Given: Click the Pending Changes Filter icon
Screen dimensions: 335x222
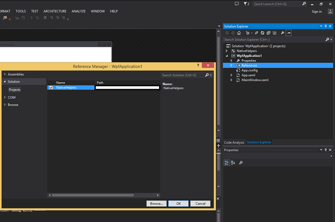Looking at the screenshot, I should click(x=247, y=33).
